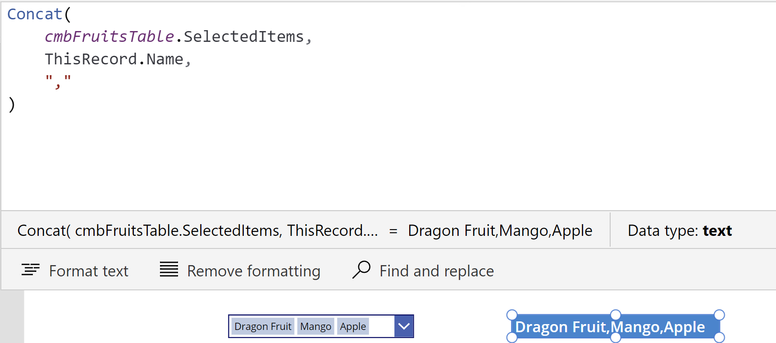Click the Apple chip in combo box
The height and width of the screenshot is (343, 776).
(x=353, y=326)
